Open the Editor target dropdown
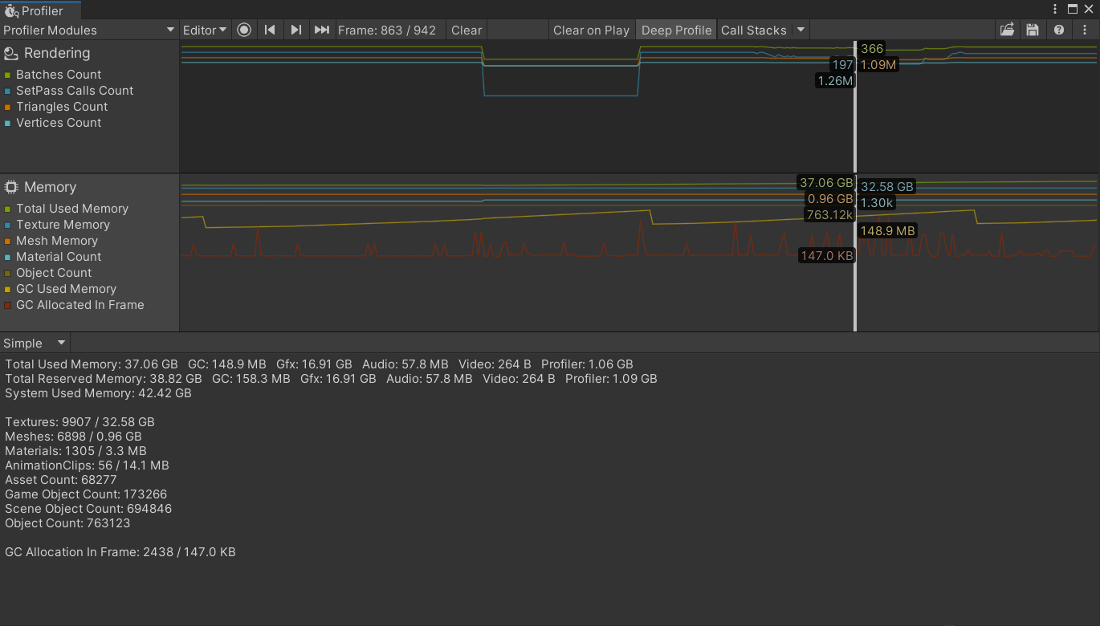Image resolution: width=1100 pixels, height=626 pixels. pyautogui.click(x=204, y=30)
